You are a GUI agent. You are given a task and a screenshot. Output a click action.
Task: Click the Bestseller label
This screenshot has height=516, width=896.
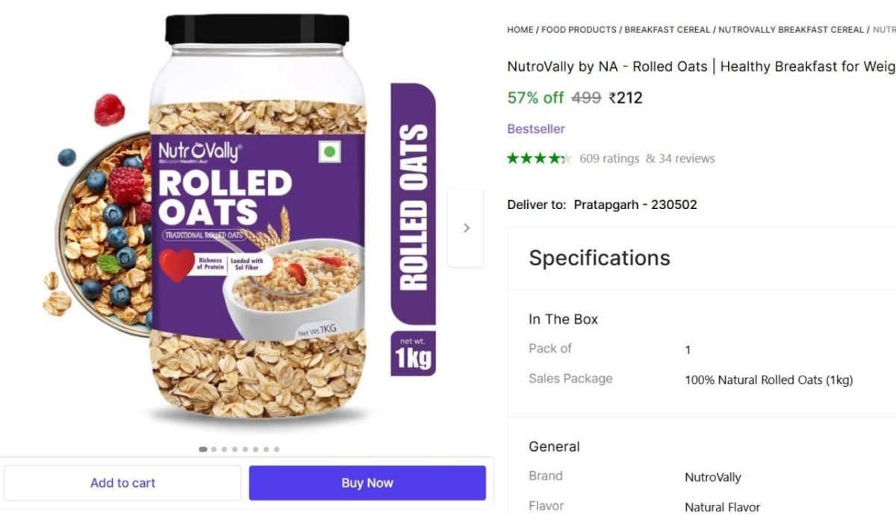pos(536,128)
